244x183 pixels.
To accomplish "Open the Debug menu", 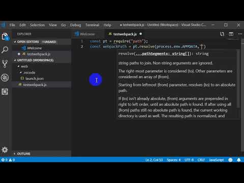I will point(76,25).
